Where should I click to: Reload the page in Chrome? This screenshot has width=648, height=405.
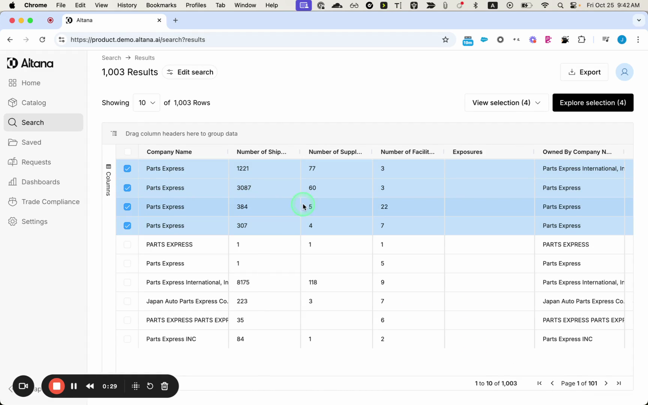coord(42,40)
